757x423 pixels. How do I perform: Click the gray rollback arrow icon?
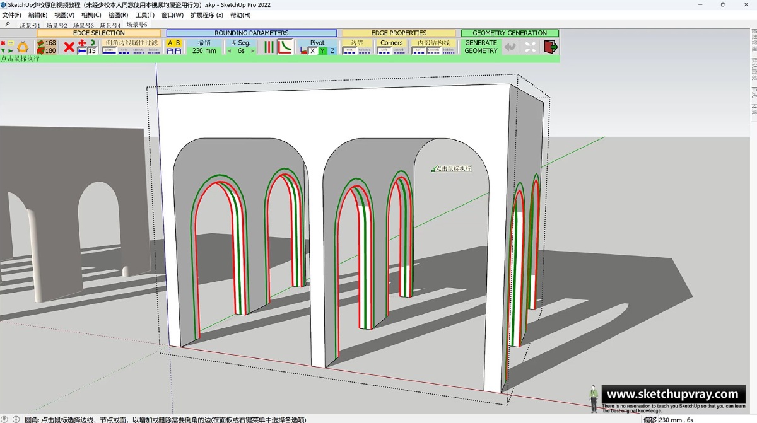tap(510, 47)
